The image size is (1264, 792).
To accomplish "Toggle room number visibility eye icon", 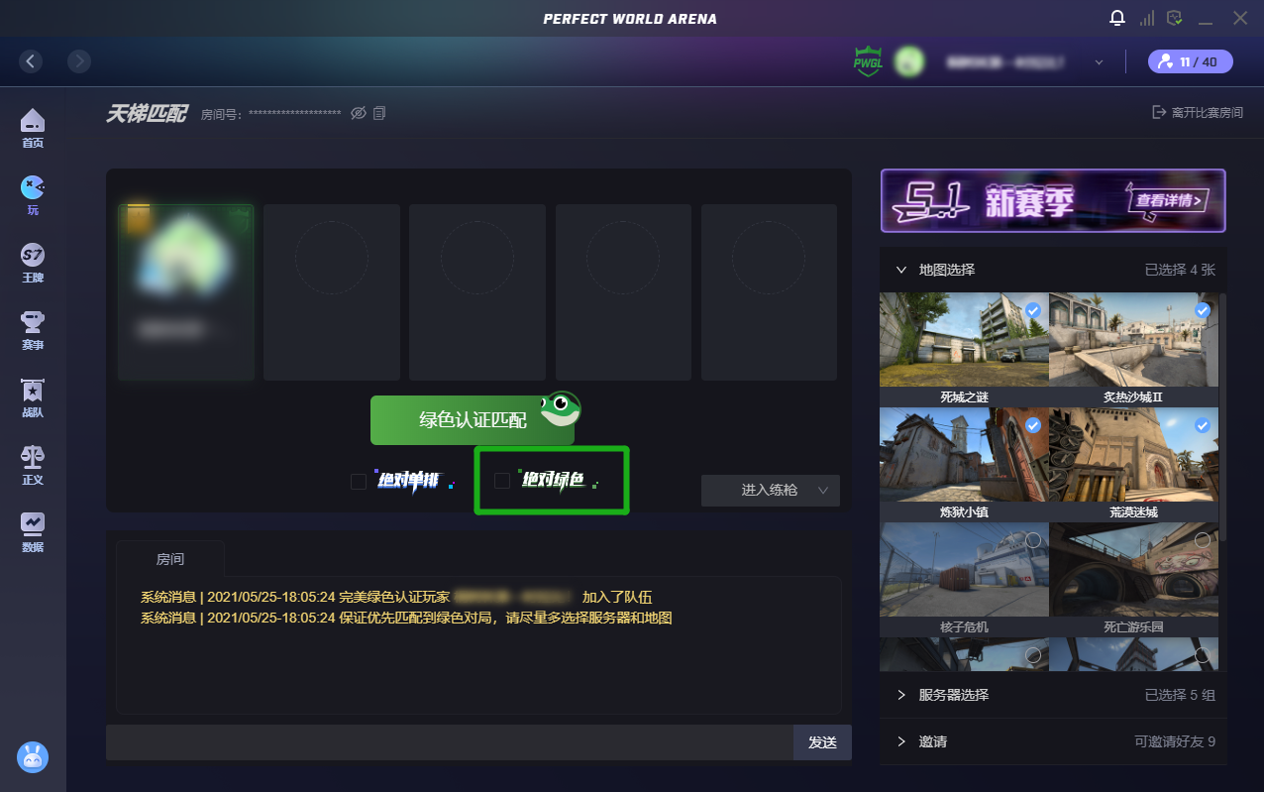I will click(359, 114).
